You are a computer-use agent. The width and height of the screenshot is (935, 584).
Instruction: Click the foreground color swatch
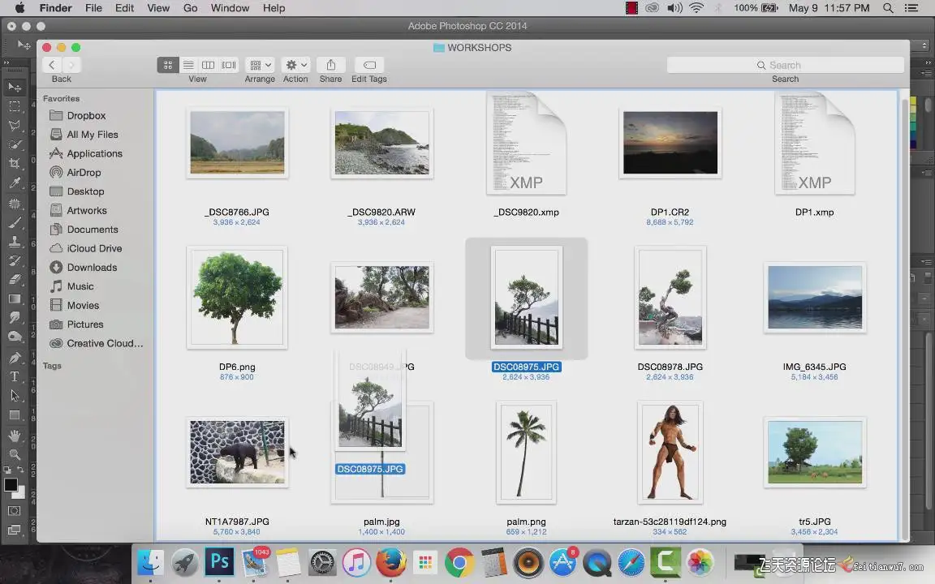coord(11,485)
